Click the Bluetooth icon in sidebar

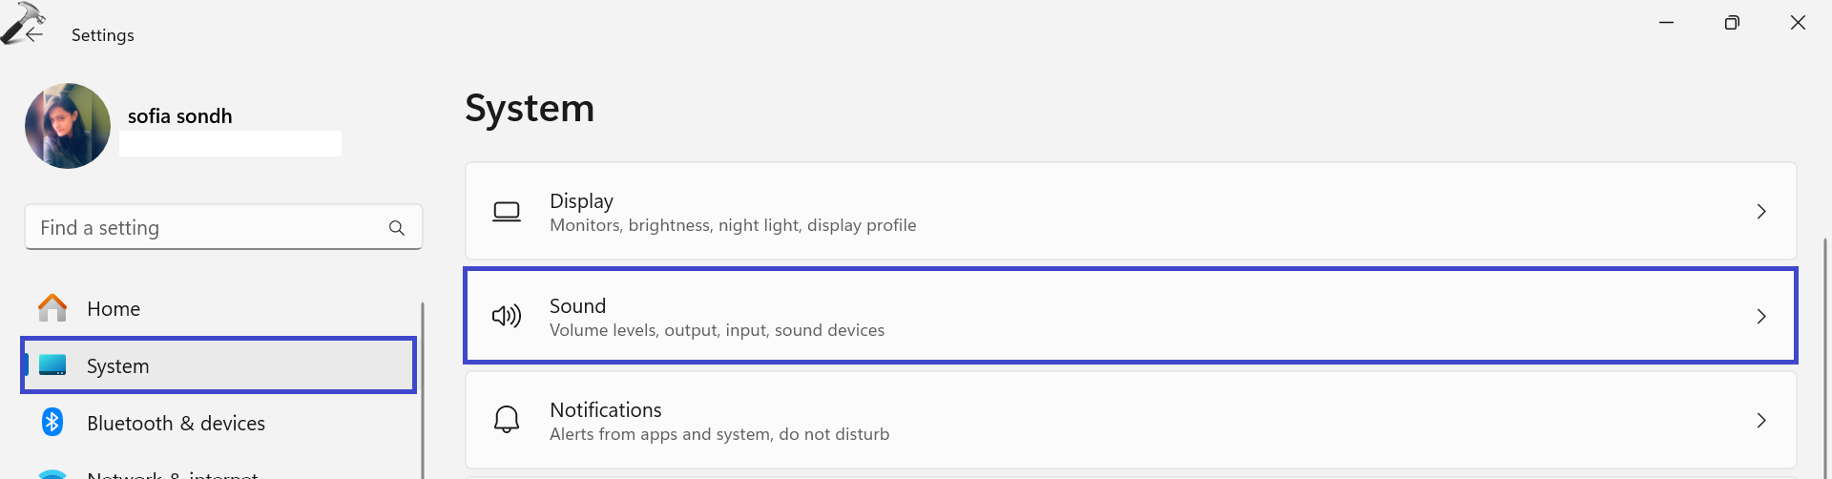(x=52, y=422)
